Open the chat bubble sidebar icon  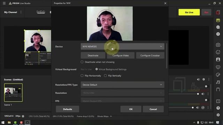click(218, 27)
